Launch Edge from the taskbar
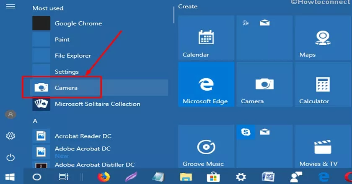Screen dimensions: 352x184 [324, 177]
